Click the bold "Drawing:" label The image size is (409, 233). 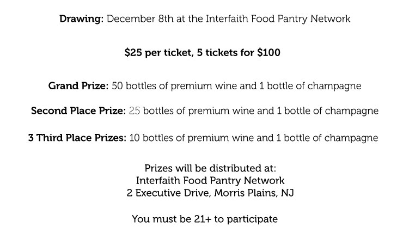[81, 19]
